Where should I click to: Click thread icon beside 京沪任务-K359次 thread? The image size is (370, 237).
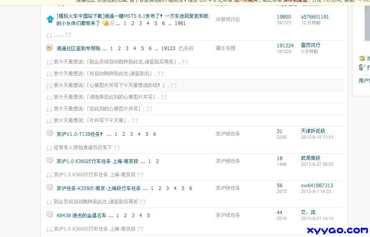49,188
